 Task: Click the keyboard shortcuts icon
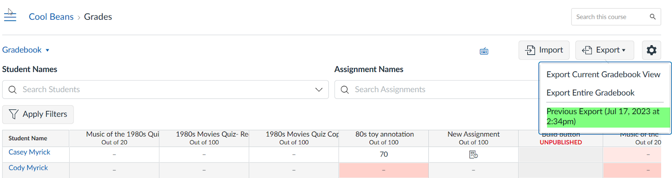coord(484,51)
